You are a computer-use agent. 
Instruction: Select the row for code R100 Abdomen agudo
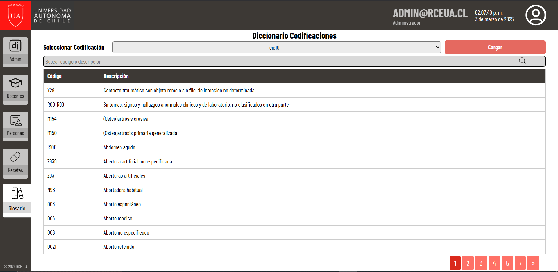(294, 147)
